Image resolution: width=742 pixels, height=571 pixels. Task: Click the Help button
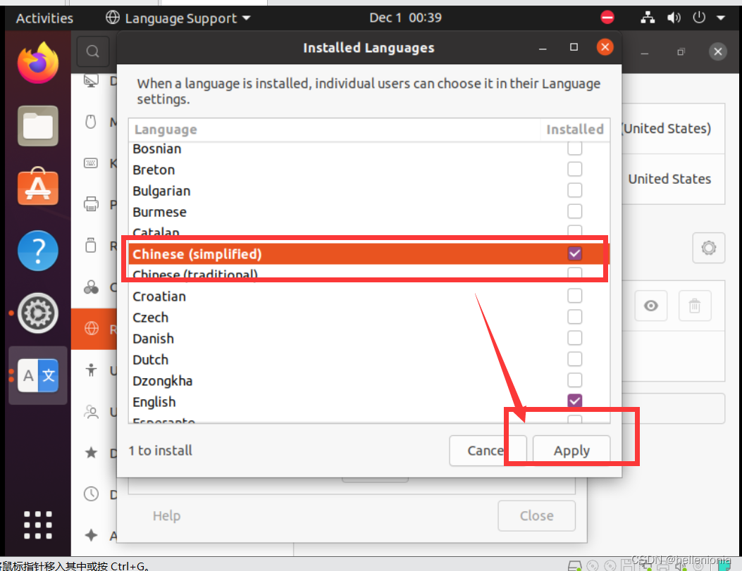166,515
